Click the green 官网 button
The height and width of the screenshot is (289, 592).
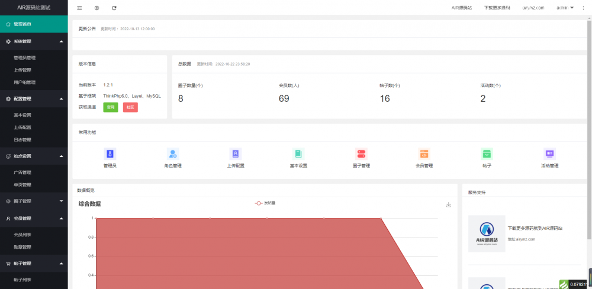[x=111, y=107]
